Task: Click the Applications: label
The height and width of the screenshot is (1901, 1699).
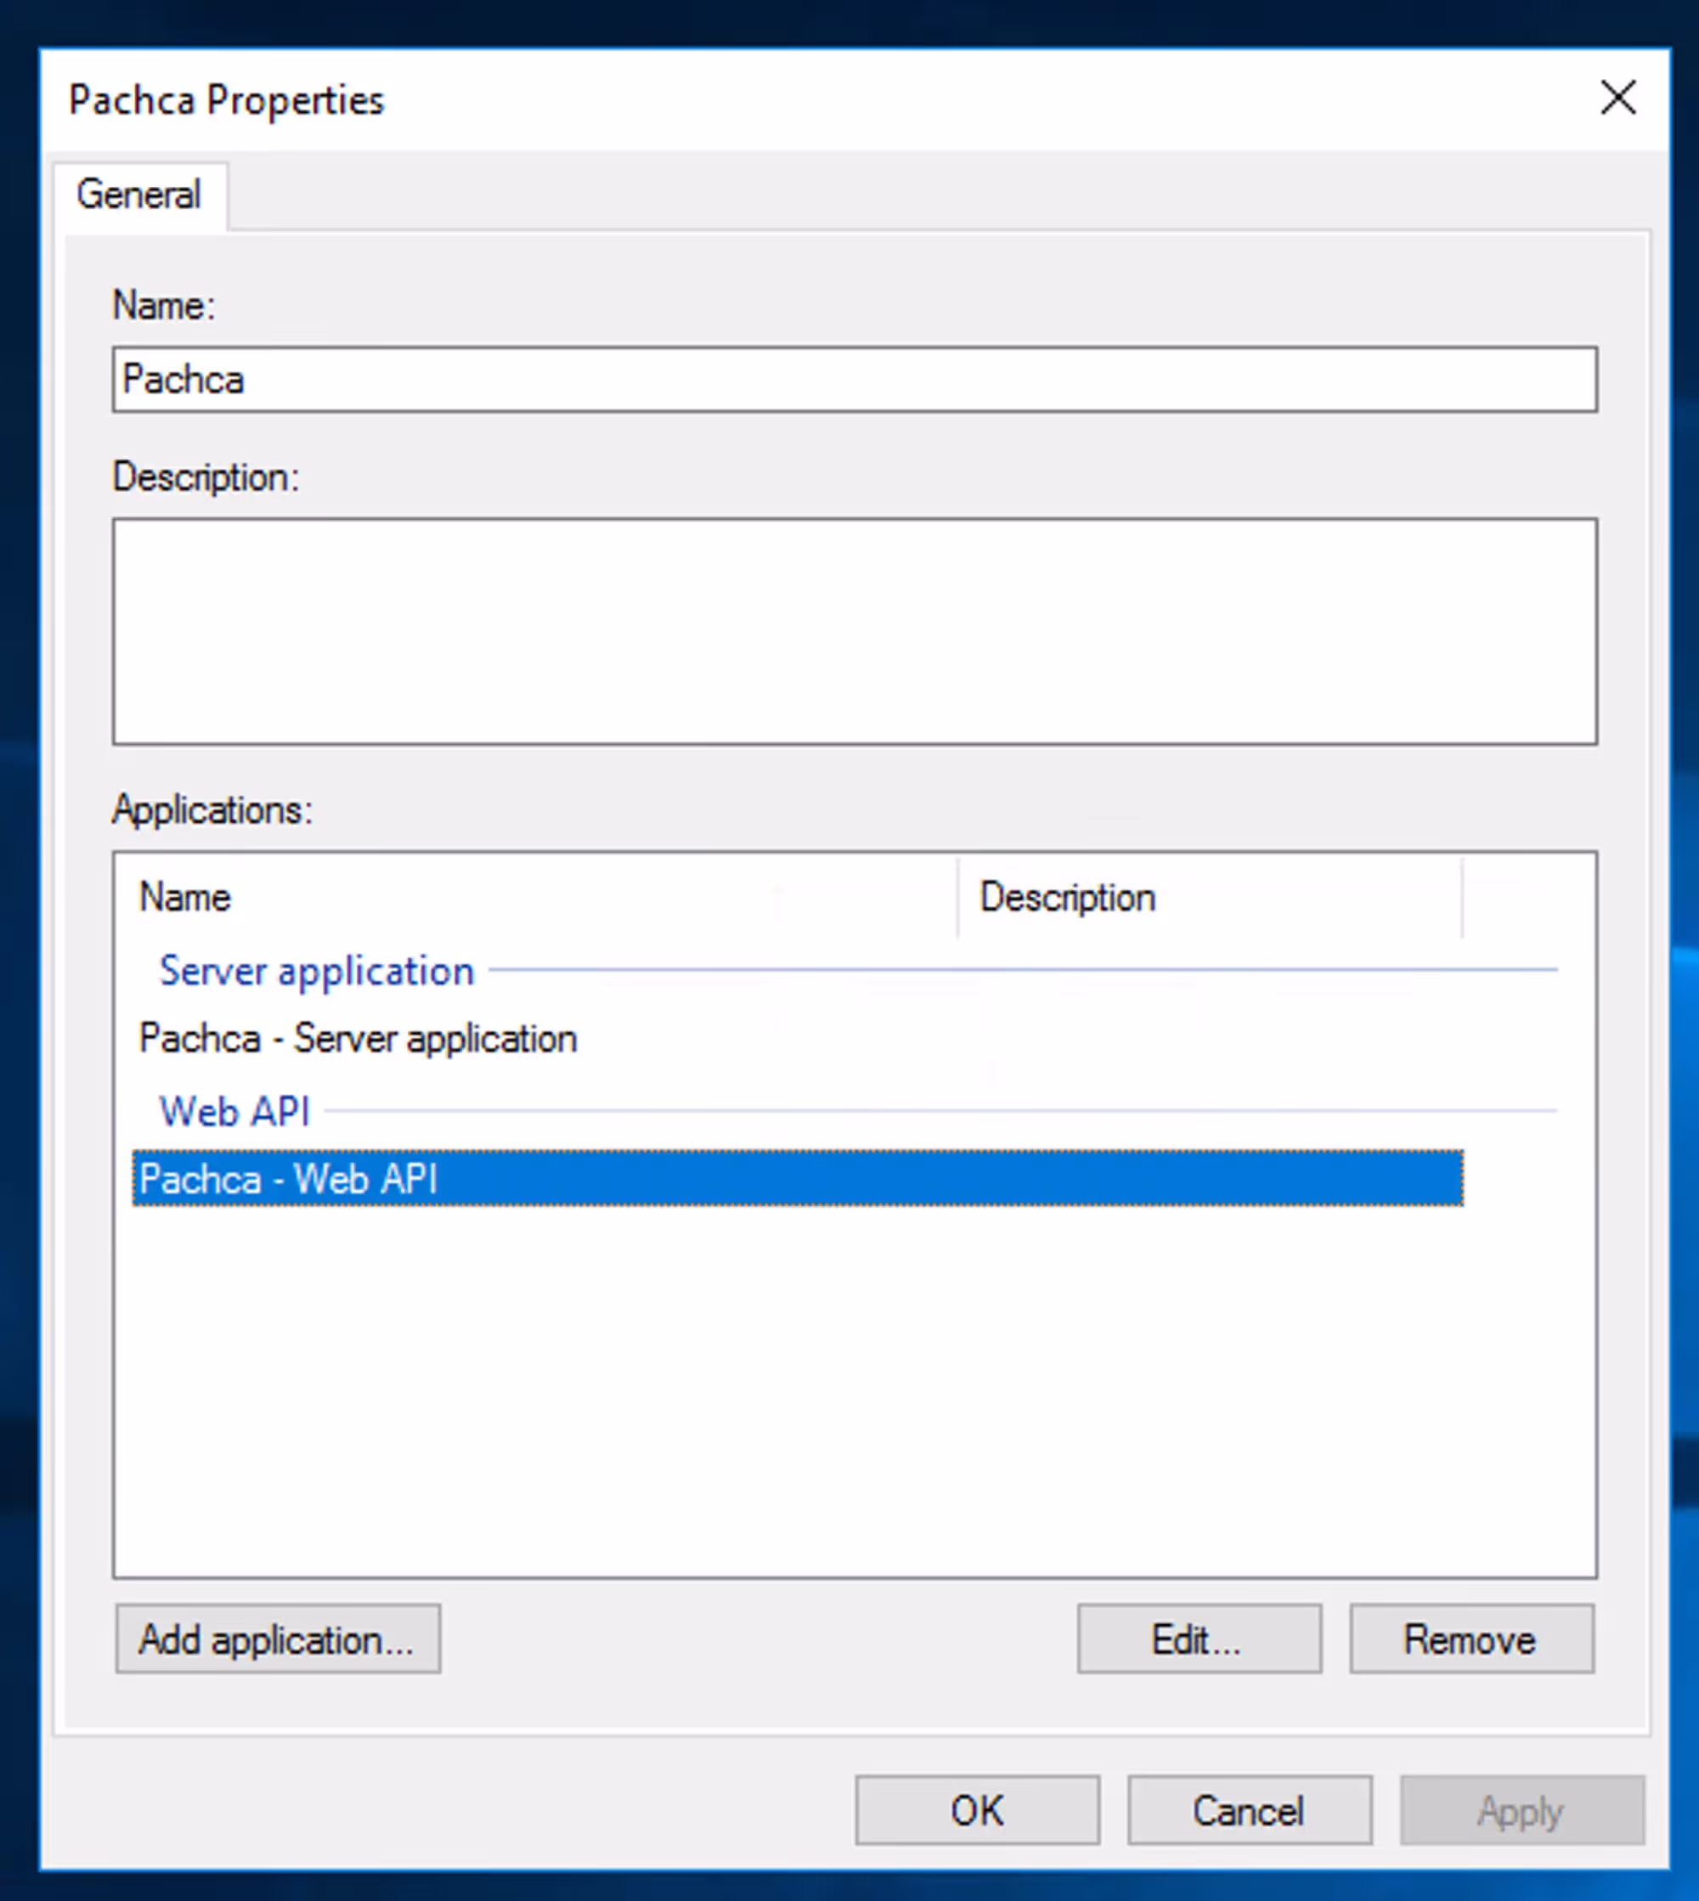Action: point(212,810)
